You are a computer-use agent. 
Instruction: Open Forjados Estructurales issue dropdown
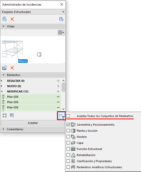(33, 12)
